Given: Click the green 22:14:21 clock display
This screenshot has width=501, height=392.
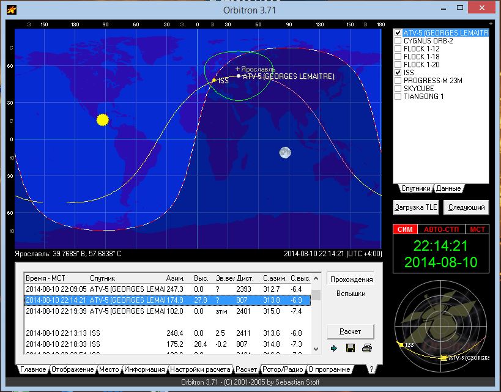Looking at the screenshot, I should tap(440, 246).
